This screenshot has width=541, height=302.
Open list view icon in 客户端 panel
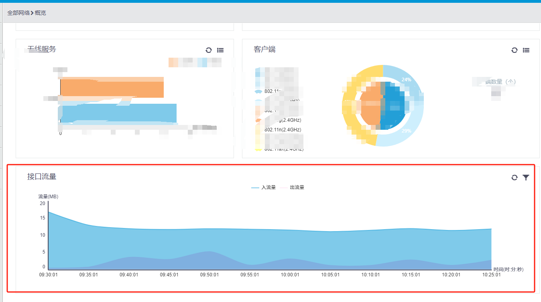[x=526, y=50]
